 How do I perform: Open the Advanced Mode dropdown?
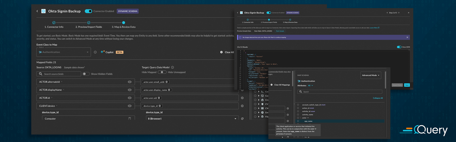click(x=371, y=75)
